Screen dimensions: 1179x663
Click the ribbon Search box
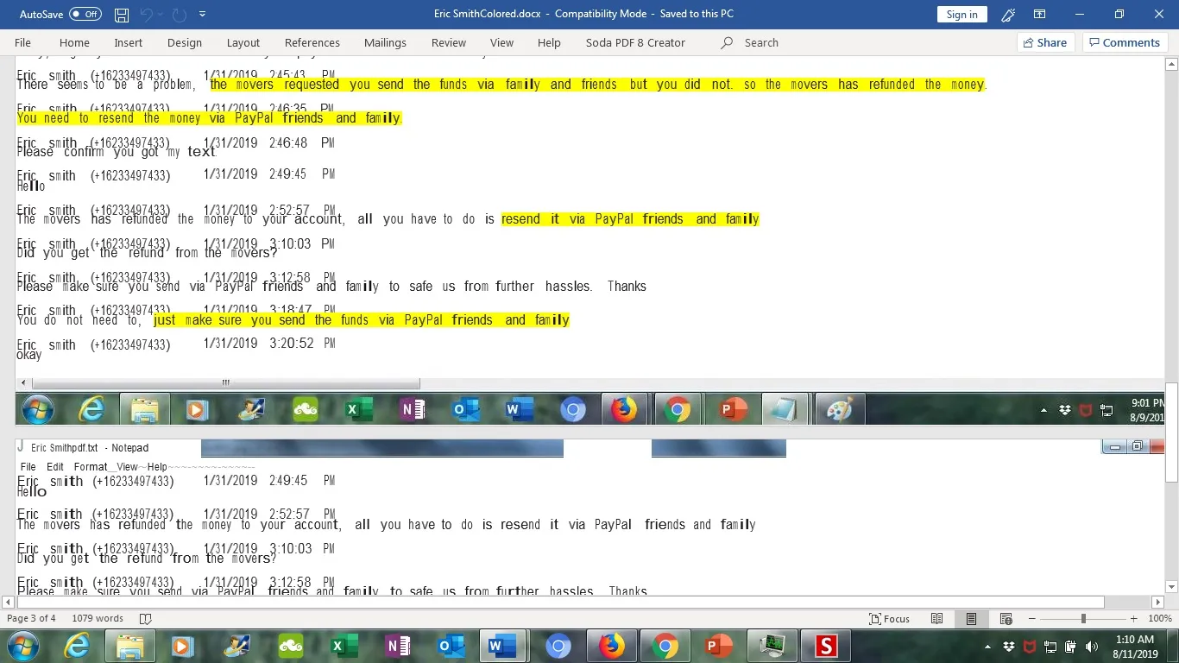pyautogui.click(x=751, y=42)
